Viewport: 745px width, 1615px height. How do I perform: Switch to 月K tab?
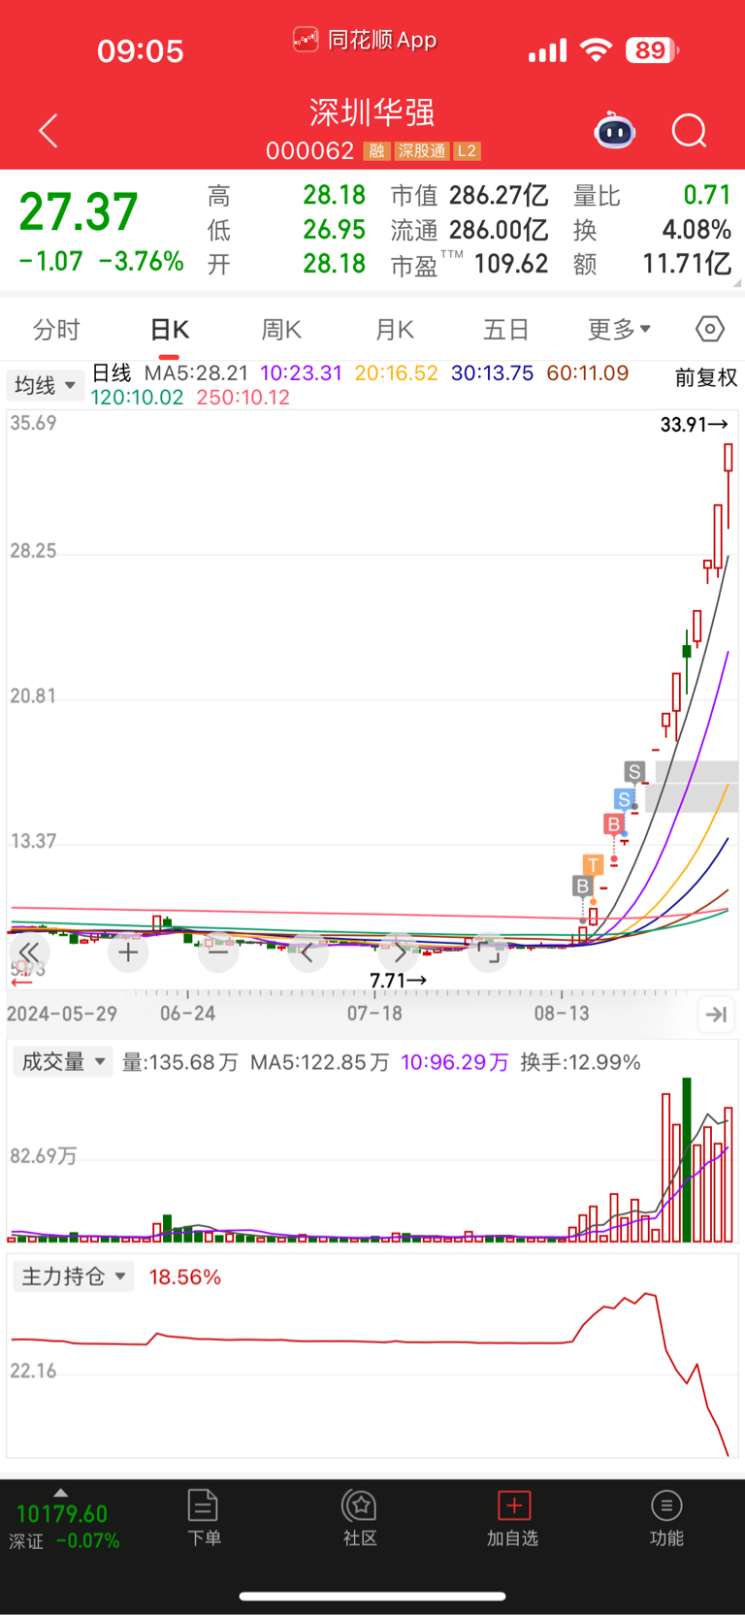(395, 330)
